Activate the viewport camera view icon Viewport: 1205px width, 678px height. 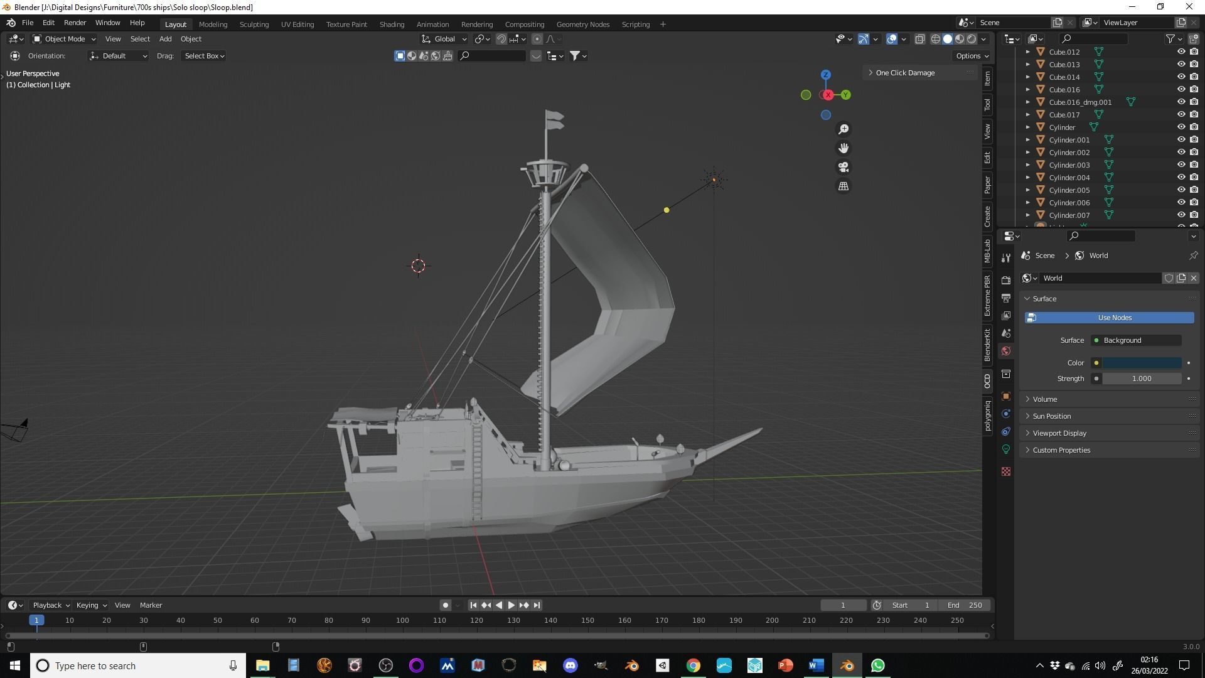tap(843, 167)
